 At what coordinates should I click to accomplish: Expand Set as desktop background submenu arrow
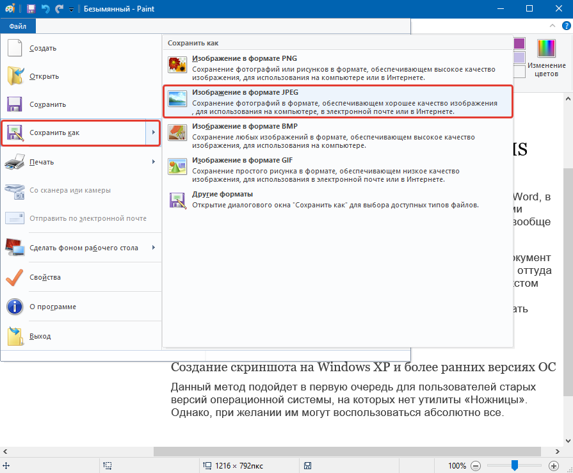(154, 248)
